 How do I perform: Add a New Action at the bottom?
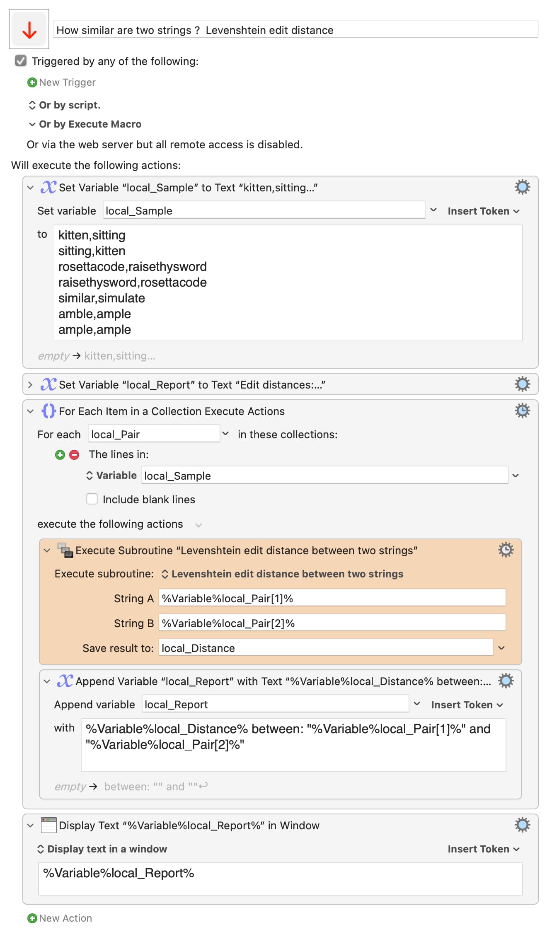point(60,918)
